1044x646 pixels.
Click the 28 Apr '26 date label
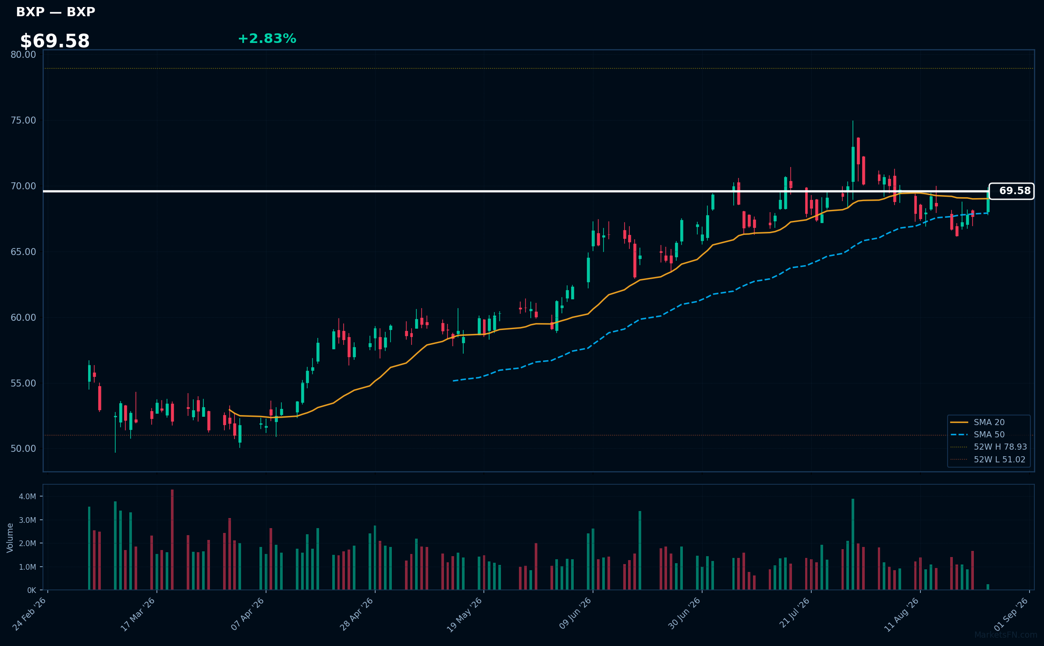[x=356, y=614]
